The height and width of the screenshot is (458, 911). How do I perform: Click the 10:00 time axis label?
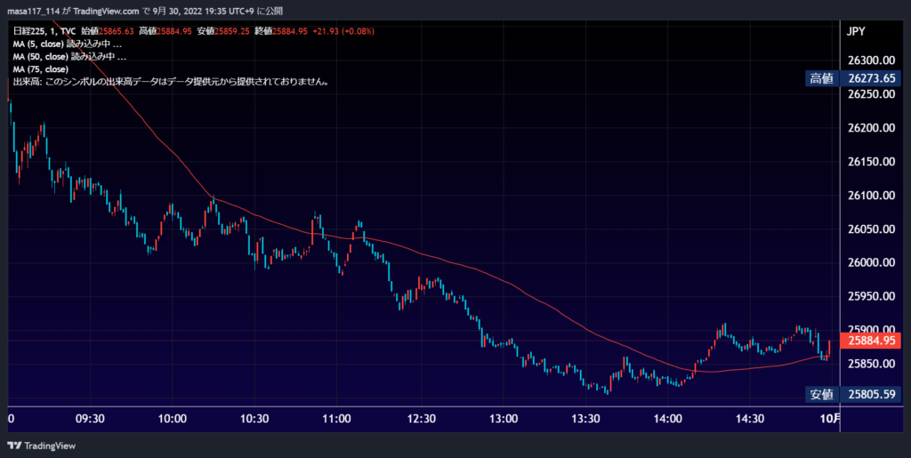[173, 419]
